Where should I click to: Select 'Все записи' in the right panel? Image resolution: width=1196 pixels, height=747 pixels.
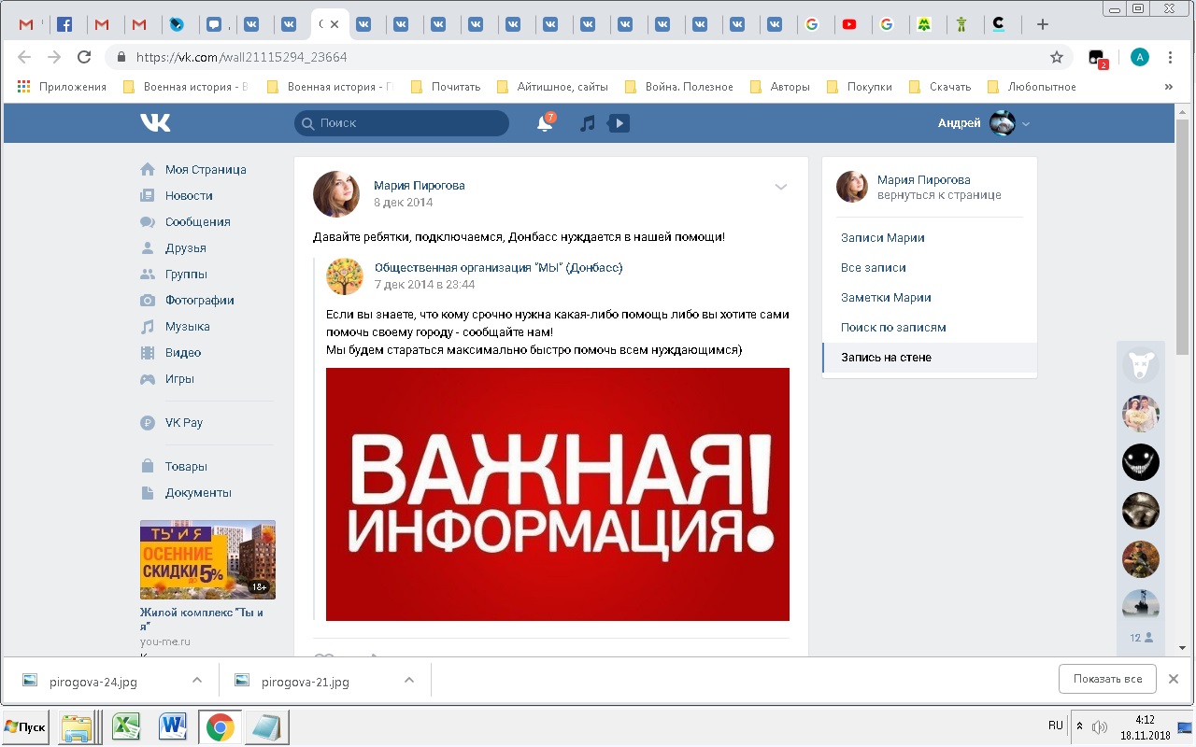[x=873, y=267]
